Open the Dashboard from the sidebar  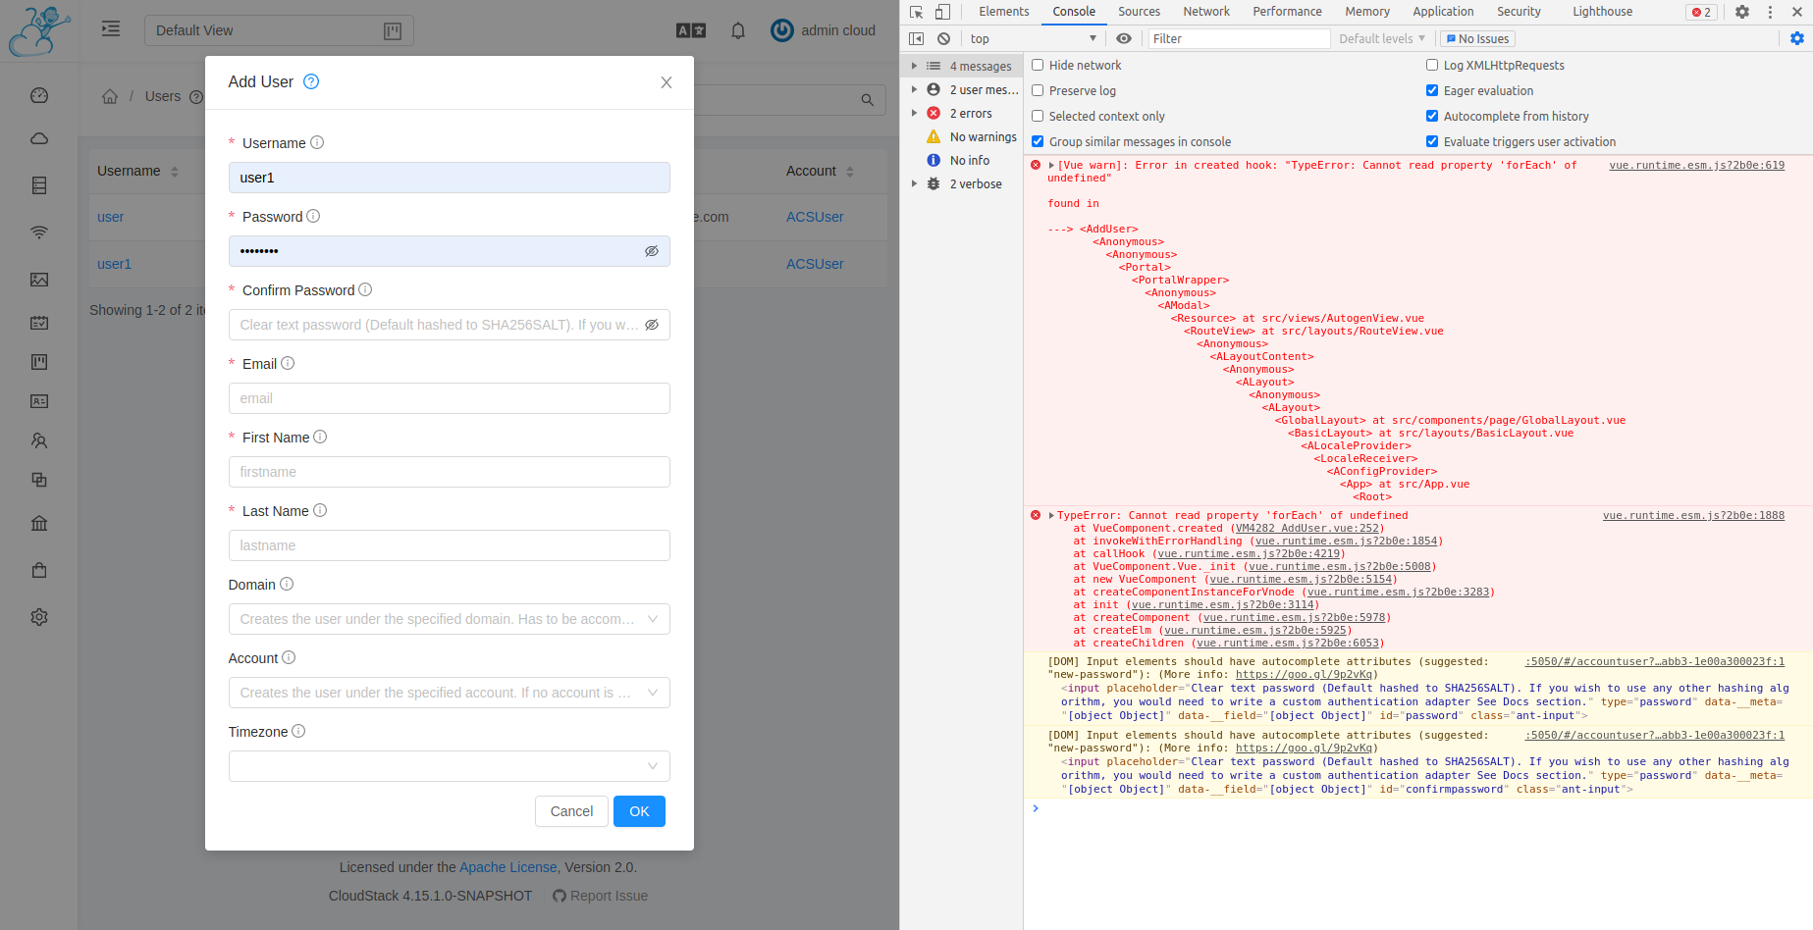point(39,95)
